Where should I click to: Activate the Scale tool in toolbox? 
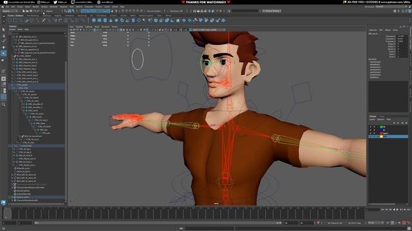(3, 60)
